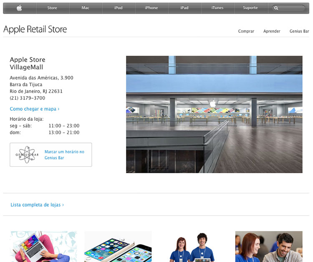Open 'Lista completa de lojas' link
The width and height of the screenshot is (313, 262).
(37, 205)
